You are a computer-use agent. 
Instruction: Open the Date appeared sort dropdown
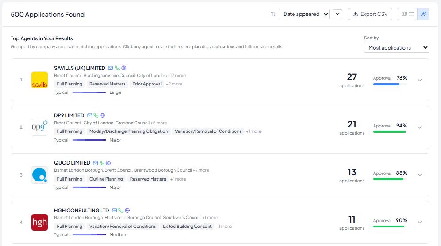click(304, 14)
